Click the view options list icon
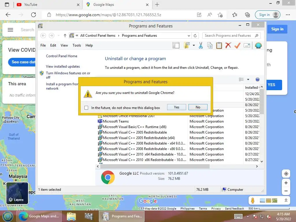This screenshot has height=222, width=296. 241,79
